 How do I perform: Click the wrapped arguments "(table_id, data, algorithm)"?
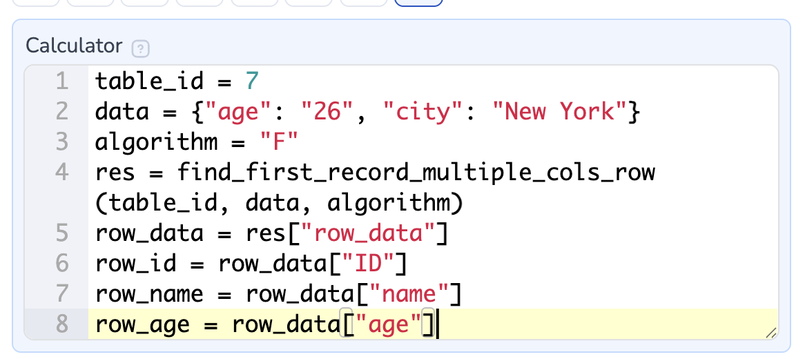click(278, 203)
